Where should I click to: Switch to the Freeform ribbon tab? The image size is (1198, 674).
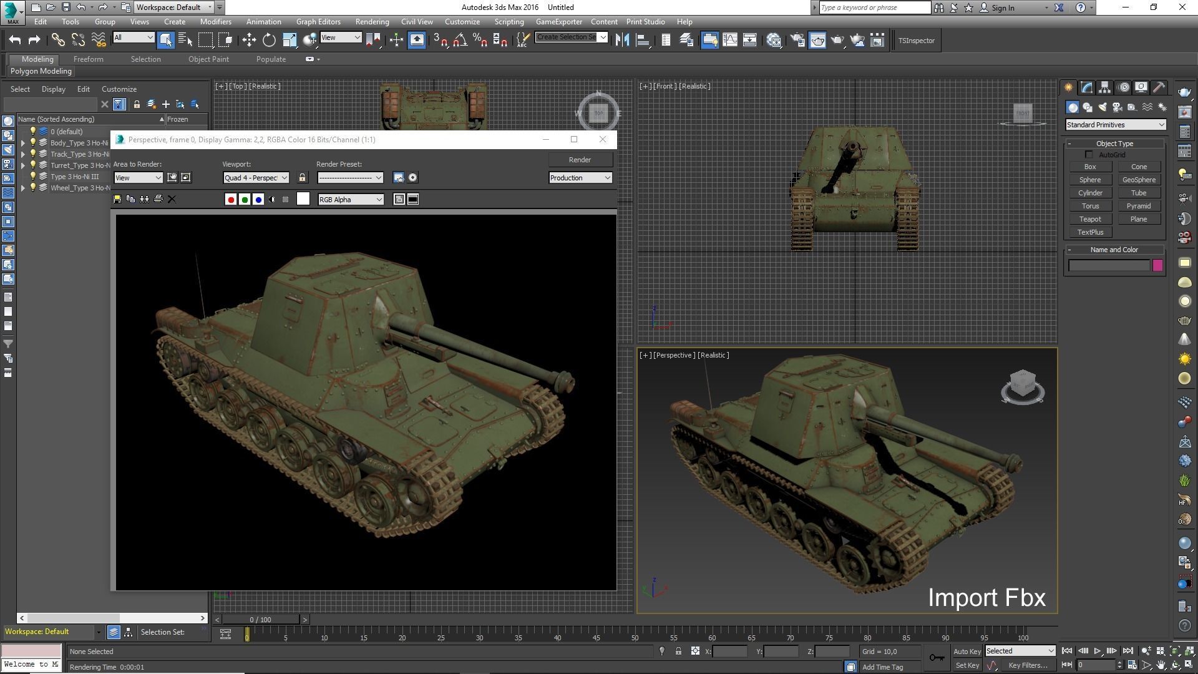click(88, 59)
